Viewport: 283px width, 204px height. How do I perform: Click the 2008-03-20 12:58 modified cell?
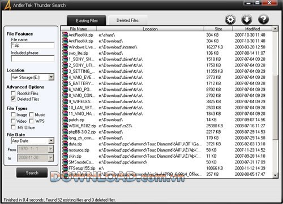(x=250, y=47)
